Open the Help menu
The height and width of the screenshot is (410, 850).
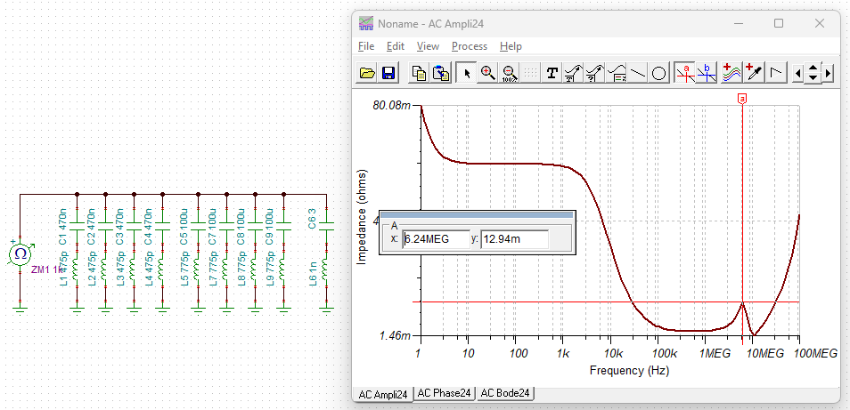pyautogui.click(x=511, y=46)
